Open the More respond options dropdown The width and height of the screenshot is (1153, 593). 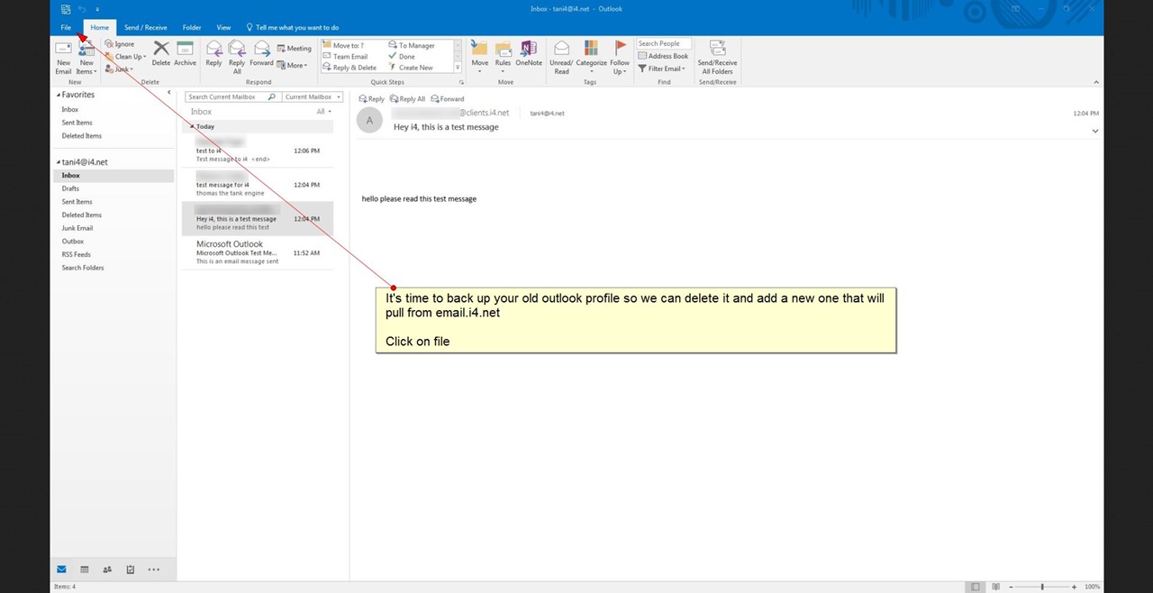292,65
